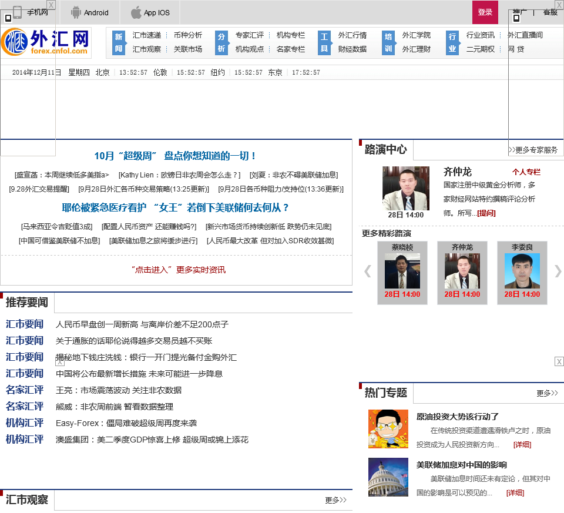Open 二元期权 page
This screenshot has width=564, height=513.
click(x=481, y=49)
